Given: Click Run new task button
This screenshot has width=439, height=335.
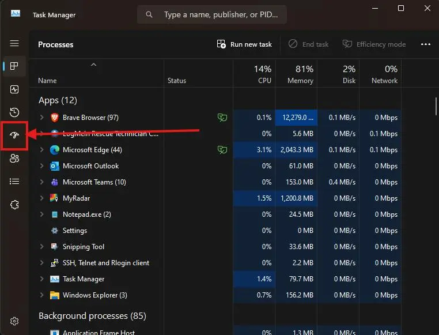Looking at the screenshot, I should tap(244, 44).
